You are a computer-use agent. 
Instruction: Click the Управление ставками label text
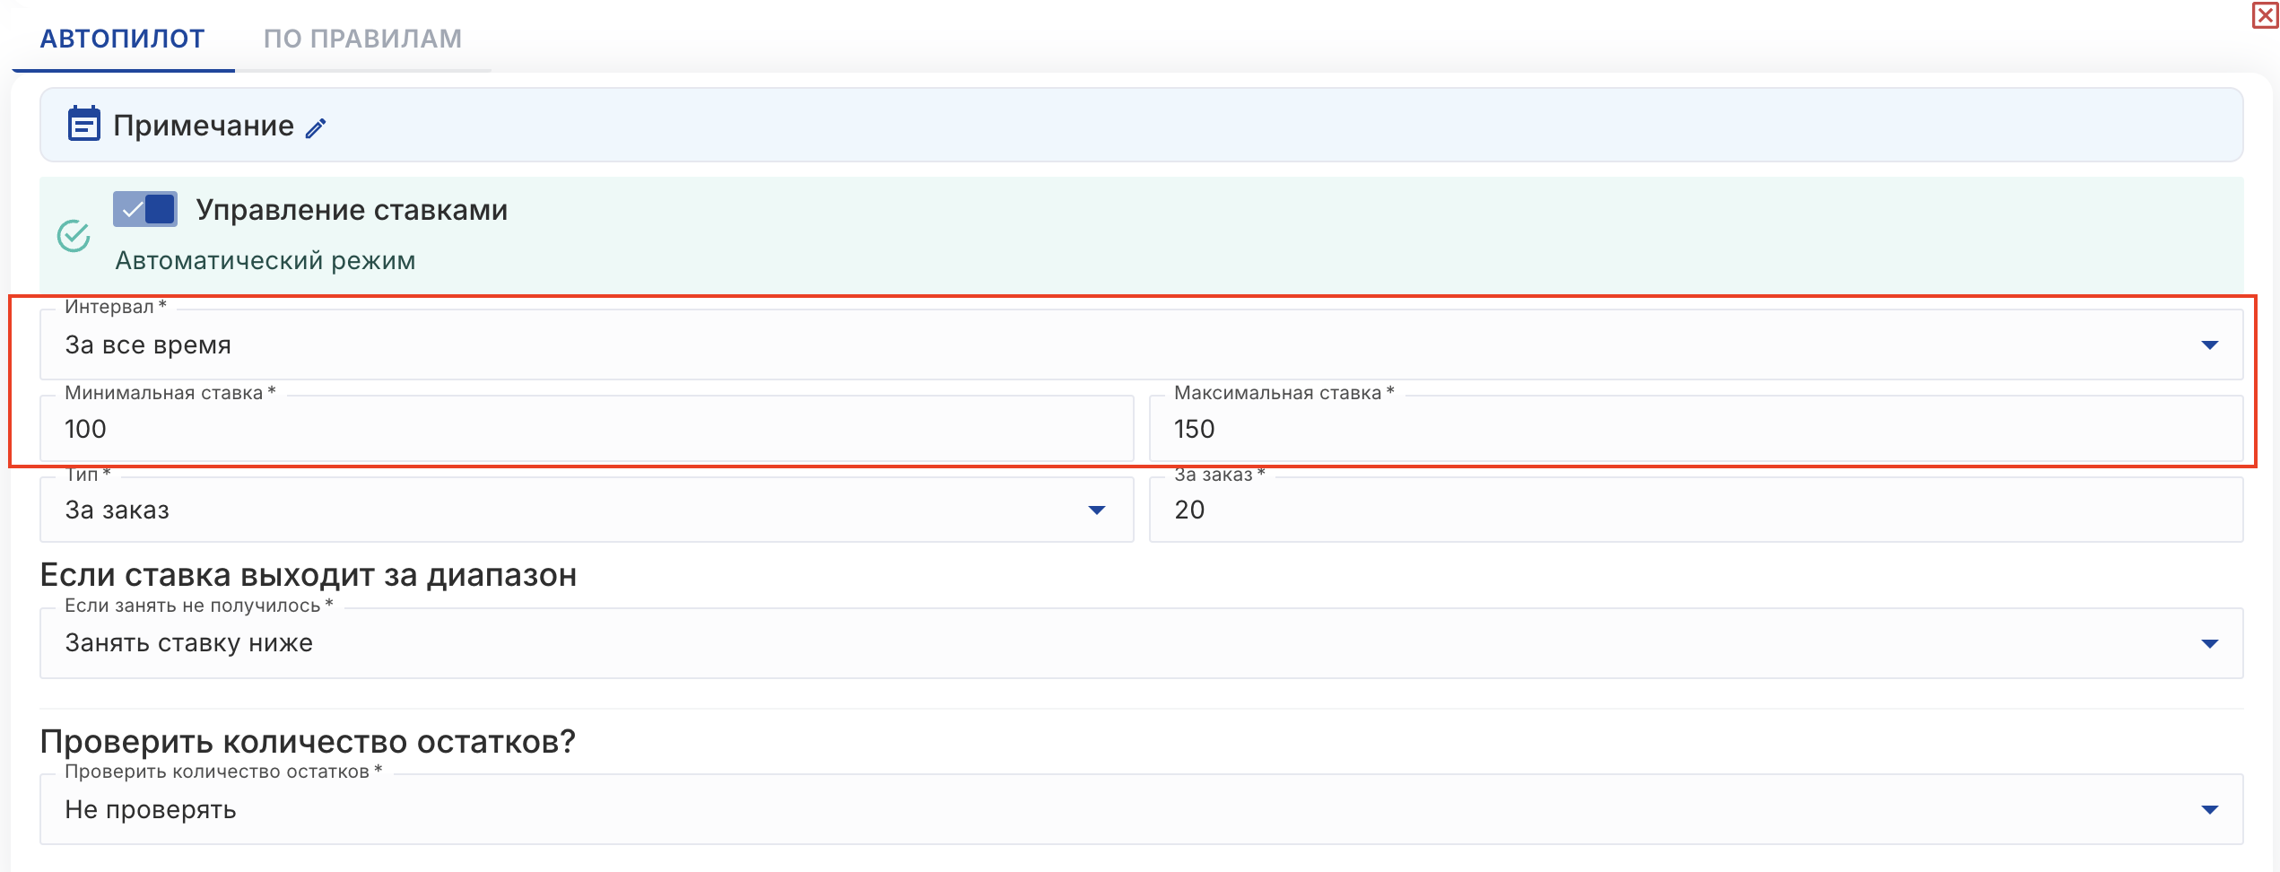352,210
